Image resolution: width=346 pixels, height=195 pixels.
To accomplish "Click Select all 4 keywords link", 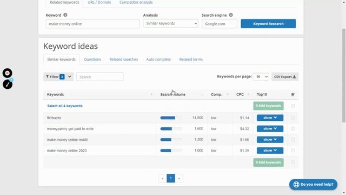I will [x=65, y=106].
